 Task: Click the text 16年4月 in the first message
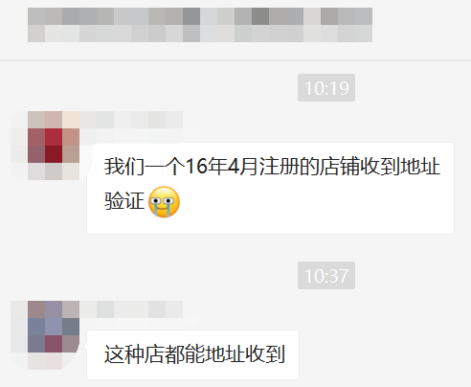click(x=221, y=167)
